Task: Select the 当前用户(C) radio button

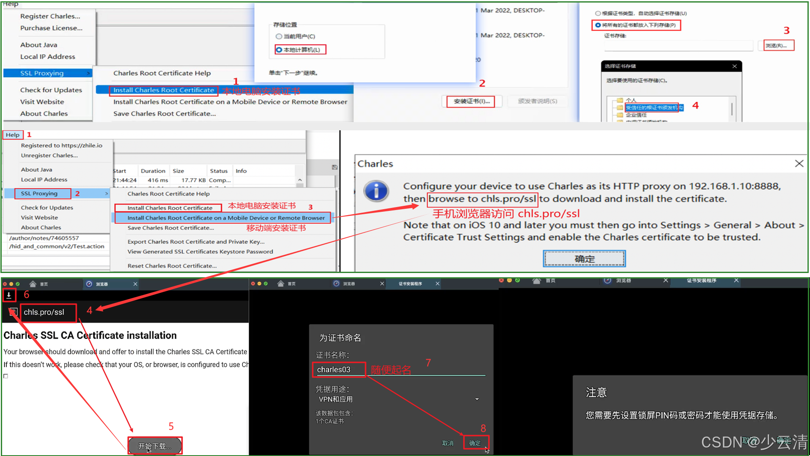Action: pyautogui.click(x=279, y=36)
